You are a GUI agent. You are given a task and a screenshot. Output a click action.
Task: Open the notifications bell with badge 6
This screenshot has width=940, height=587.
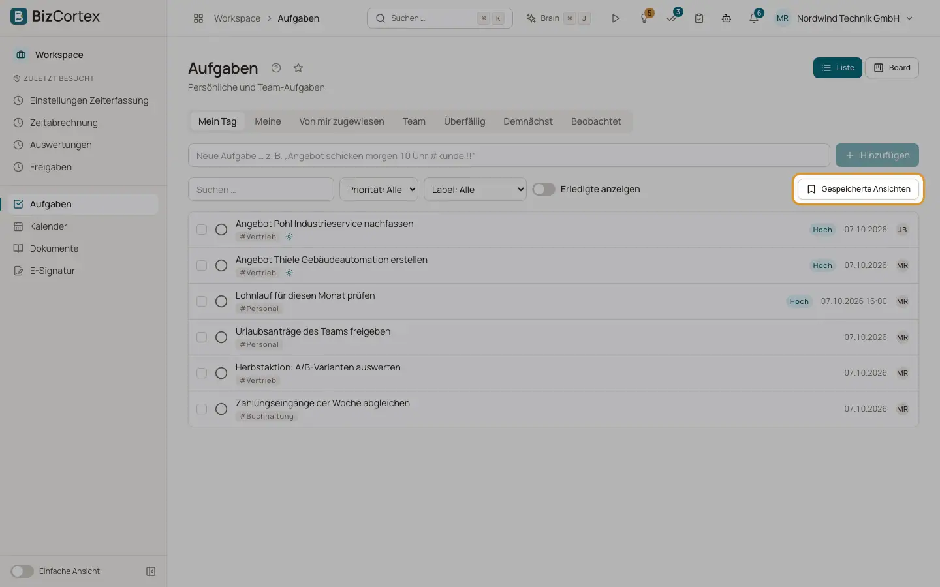pyautogui.click(x=754, y=18)
